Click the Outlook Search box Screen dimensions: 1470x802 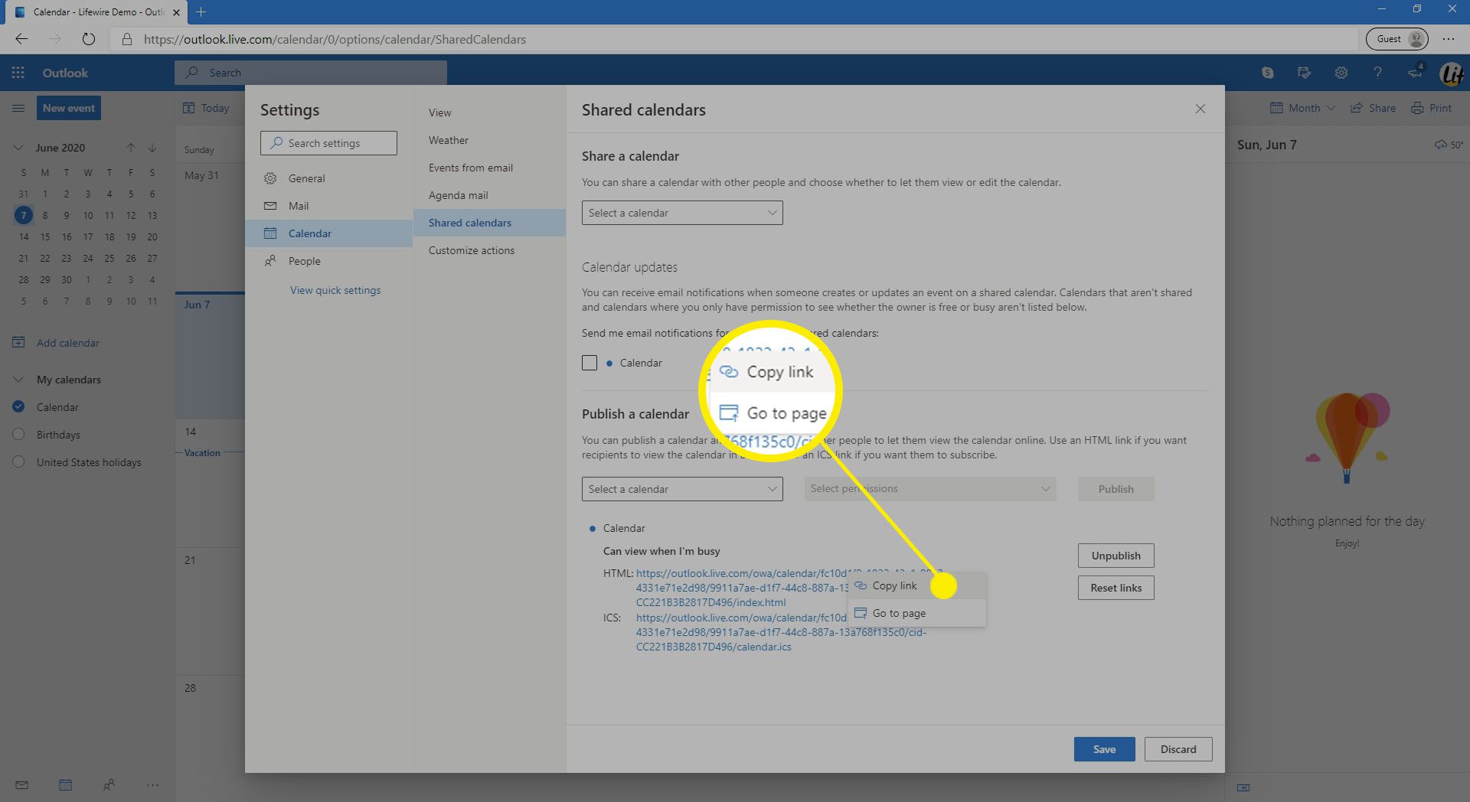pyautogui.click(x=311, y=73)
